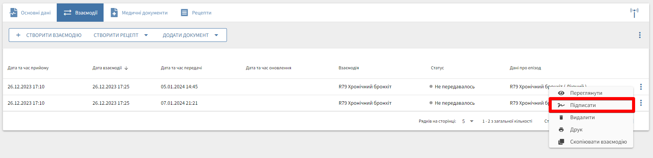The width and height of the screenshot is (653, 158).
Task: Click the copy icon for Скопіювати взаємодію
Action: (561, 142)
